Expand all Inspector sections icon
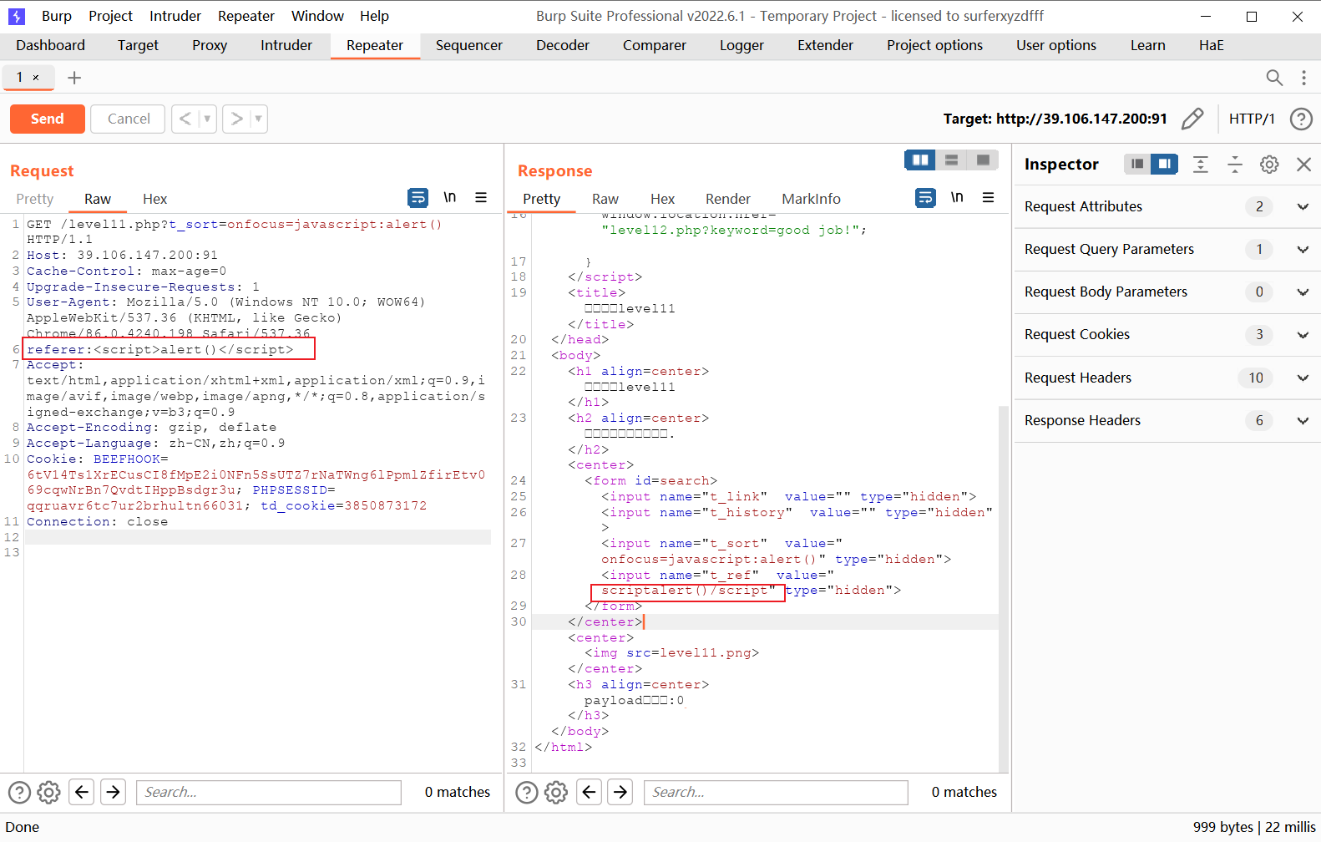Image resolution: width=1321 pixels, height=842 pixels. coord(1200,165)
